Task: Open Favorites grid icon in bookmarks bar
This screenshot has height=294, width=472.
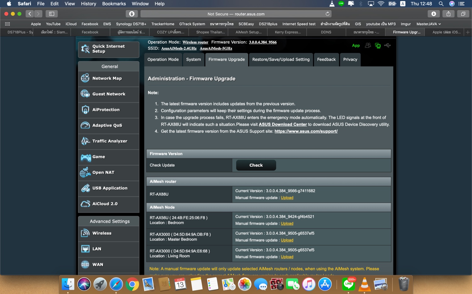Action: click(x=8, y=24)
